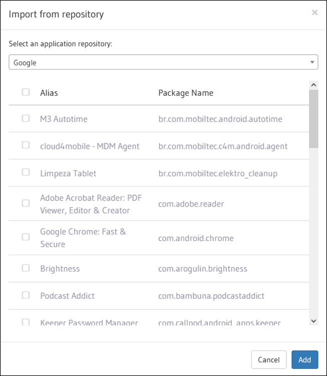This screenshot has width=327, height=376.
Task: Click the Add button
Action: [305, 359]
